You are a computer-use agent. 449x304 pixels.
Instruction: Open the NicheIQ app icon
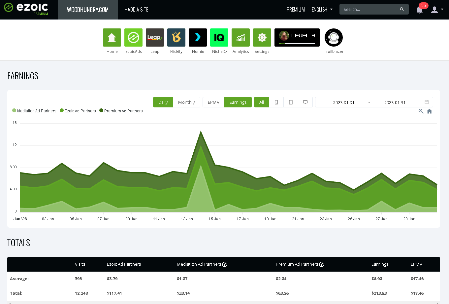coord(219,37)
